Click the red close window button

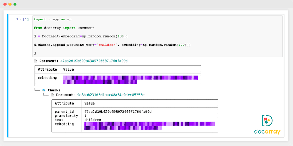tap(5, 4)
